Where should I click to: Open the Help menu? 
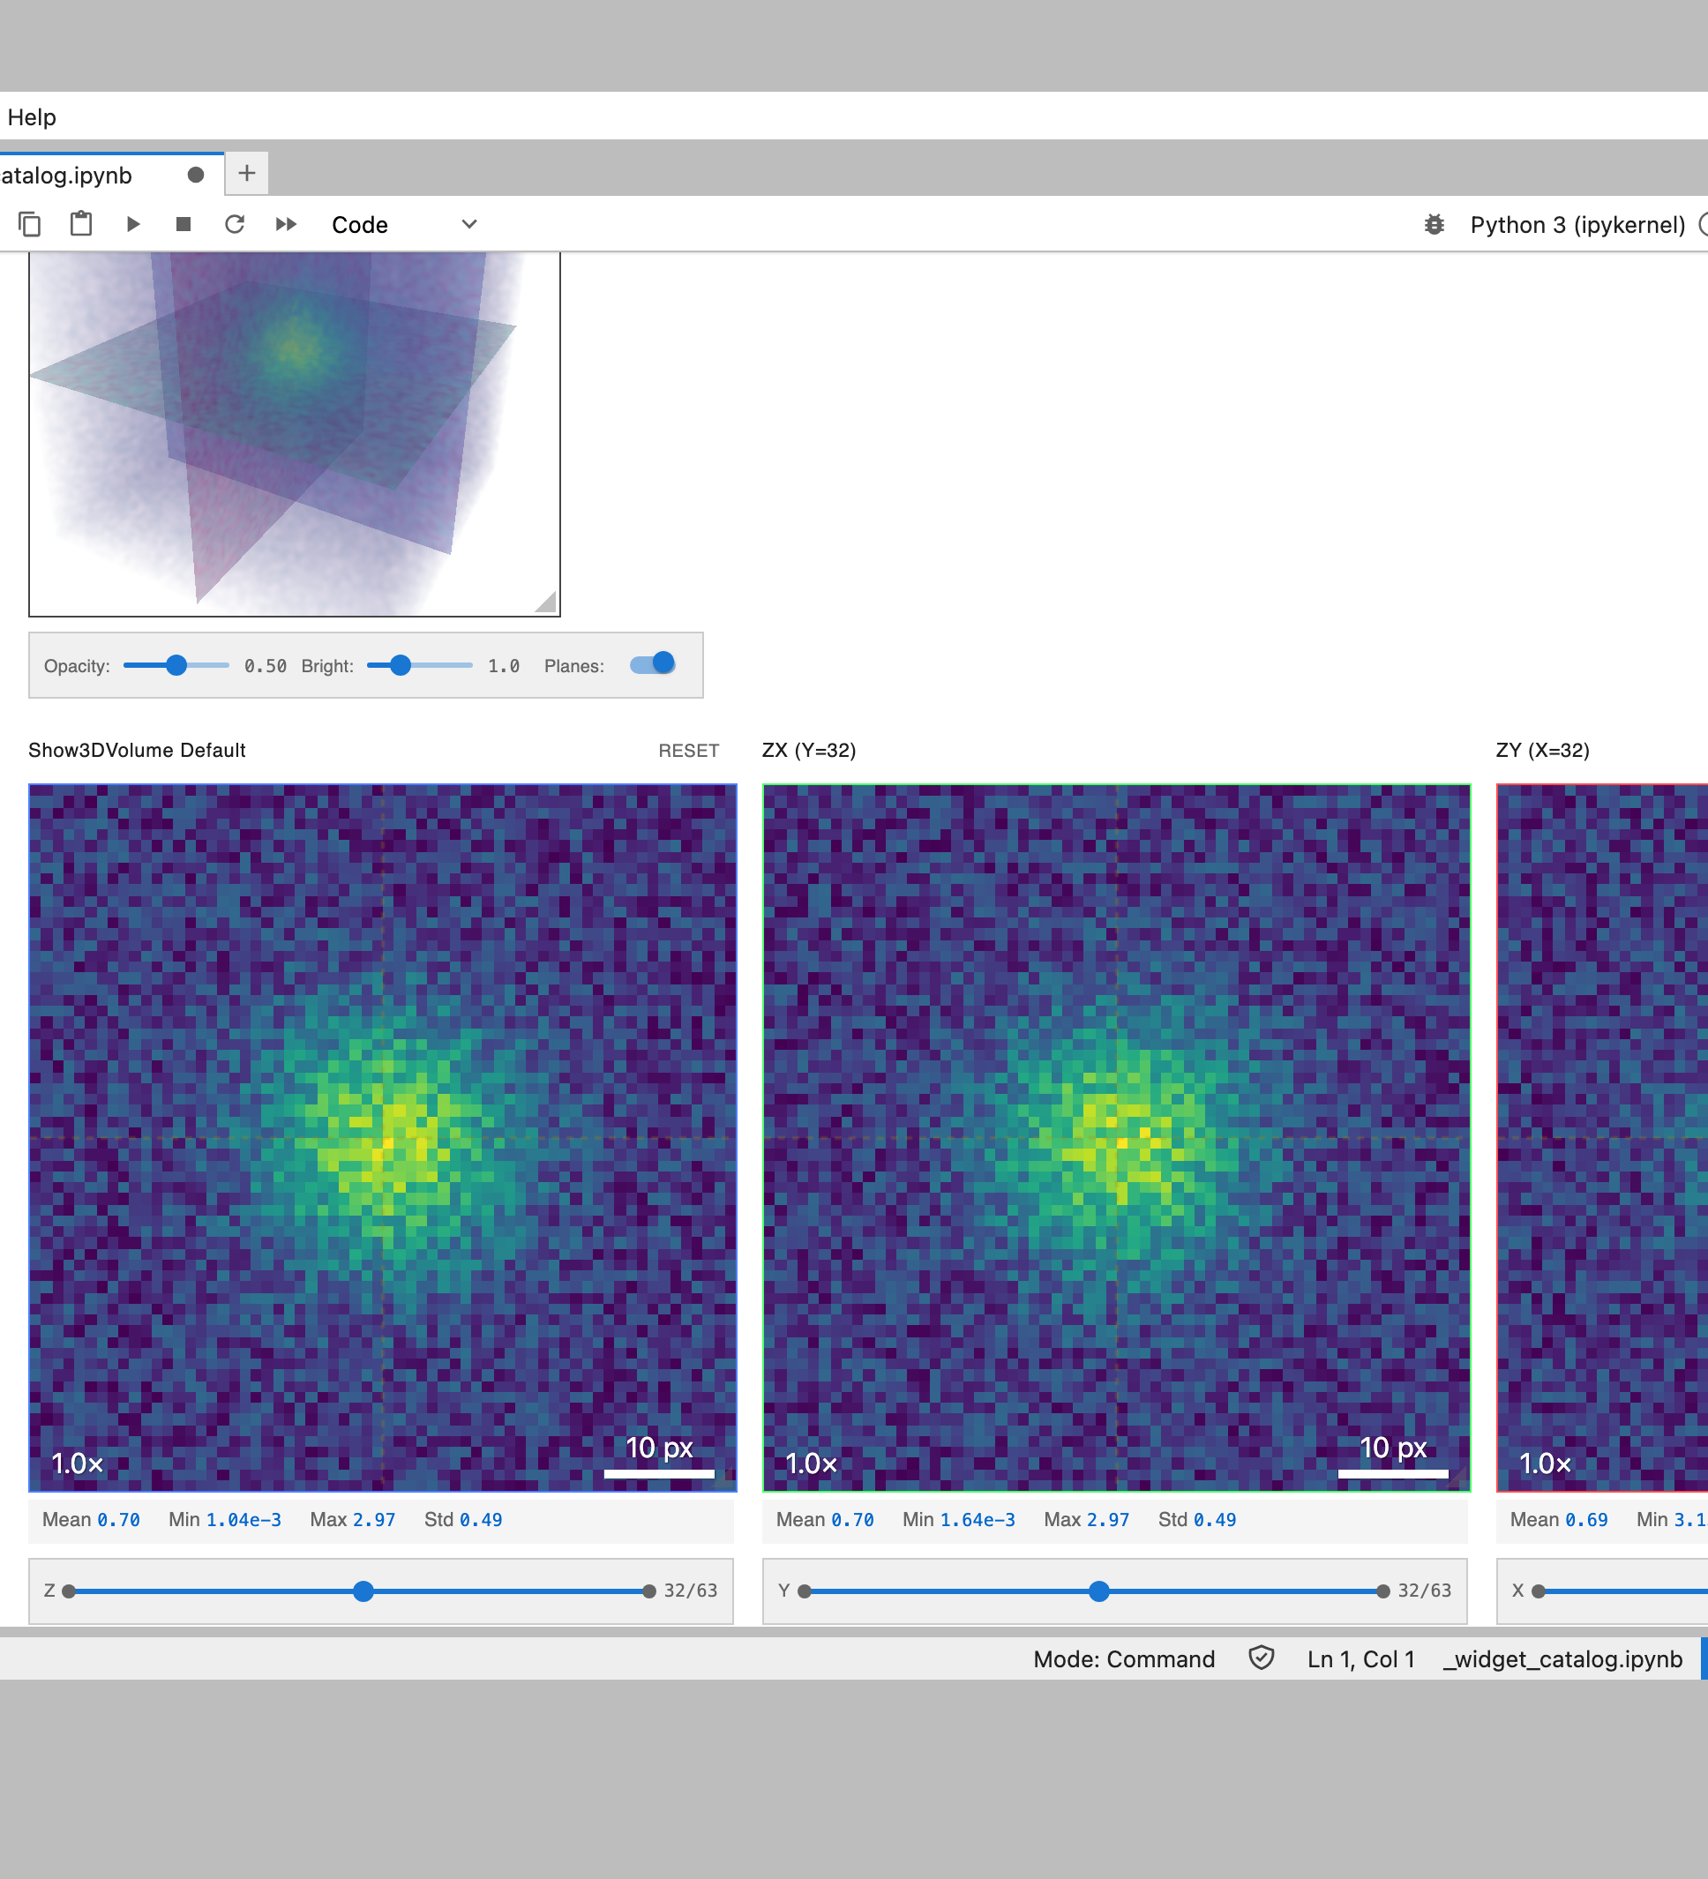tap(32, 117)
